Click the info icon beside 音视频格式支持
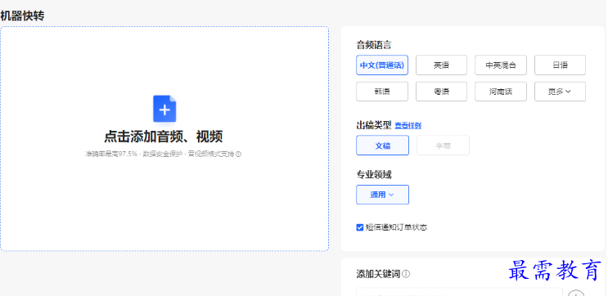 [238, 155]
